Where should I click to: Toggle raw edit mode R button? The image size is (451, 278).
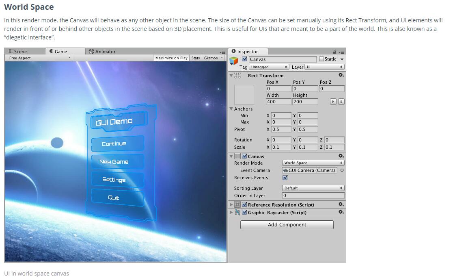[x=341, y=102]
